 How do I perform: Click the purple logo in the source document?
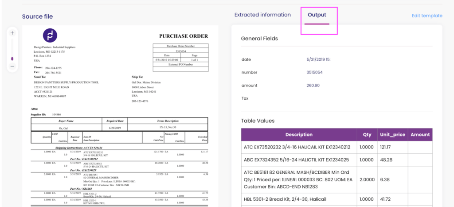[50, 35]
